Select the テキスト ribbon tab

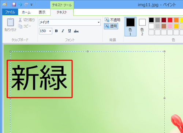pyautogui.click(x=62, y=12)
